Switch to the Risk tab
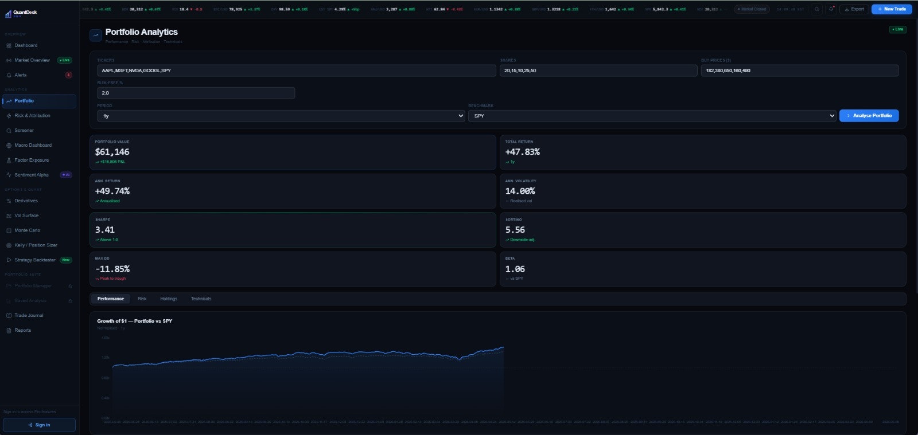 click(142, 299)
